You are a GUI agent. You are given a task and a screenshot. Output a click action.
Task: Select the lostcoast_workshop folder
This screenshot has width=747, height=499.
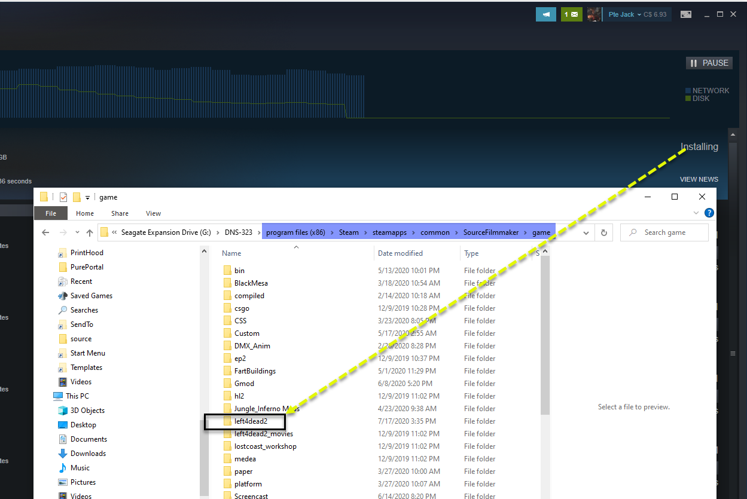point(265,446)
